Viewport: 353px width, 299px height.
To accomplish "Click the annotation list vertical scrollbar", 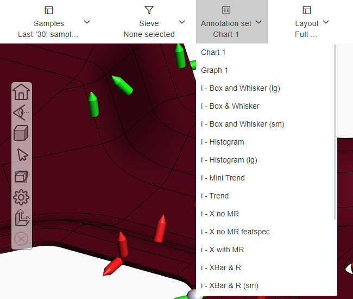I will [x=335, y=130].
